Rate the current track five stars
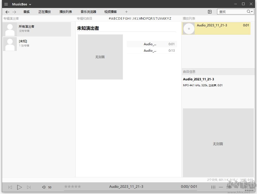The width and height of the screenshot is (257, 194). pos(79,186)
